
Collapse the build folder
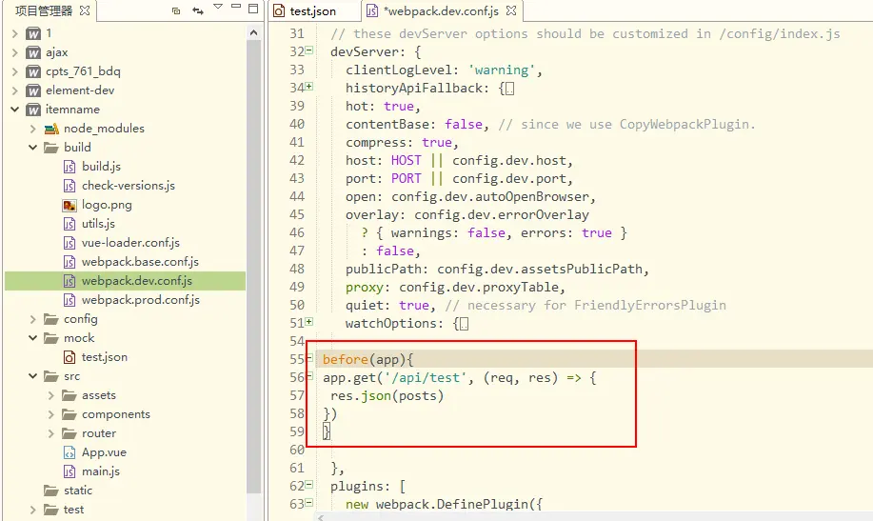click(x=33, y=148)
